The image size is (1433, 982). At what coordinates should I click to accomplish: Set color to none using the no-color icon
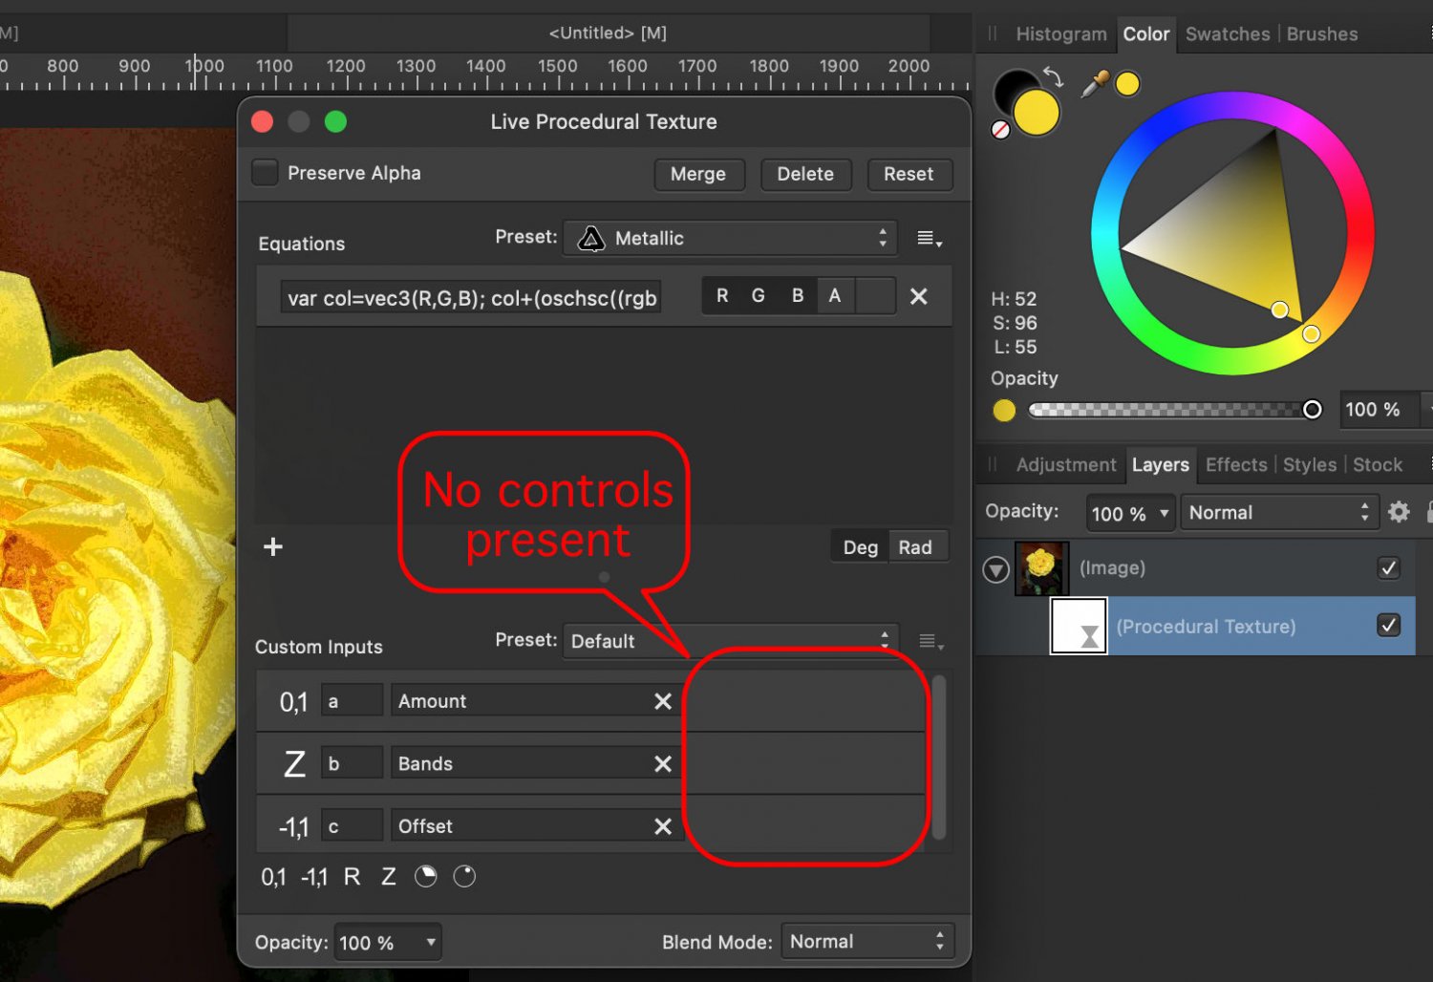click(x=1000, y=130)
